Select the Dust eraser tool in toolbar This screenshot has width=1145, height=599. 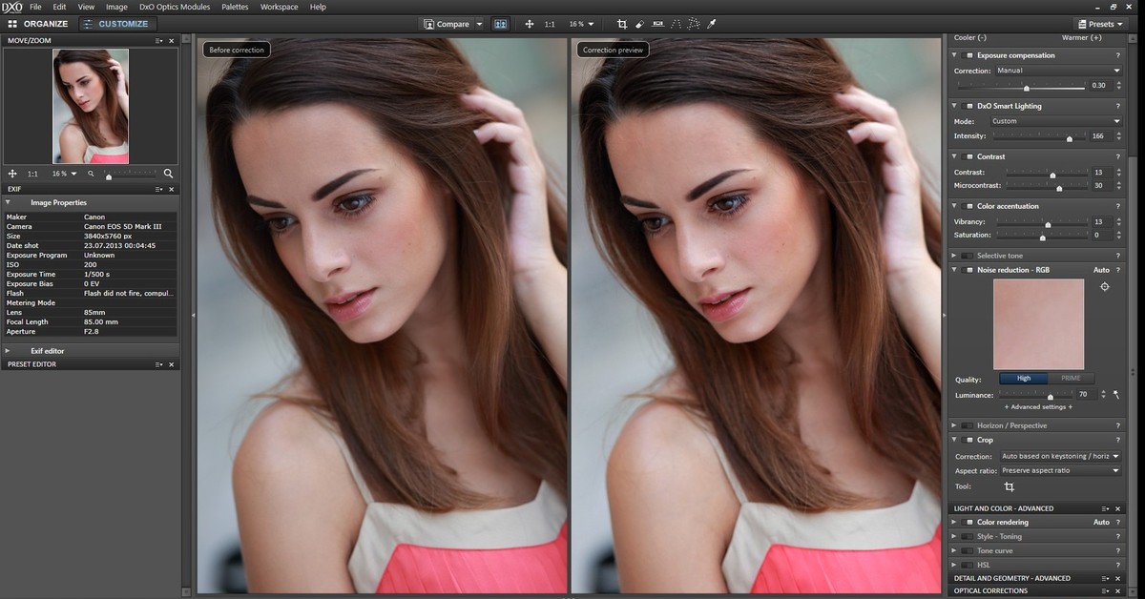[639, 24]
